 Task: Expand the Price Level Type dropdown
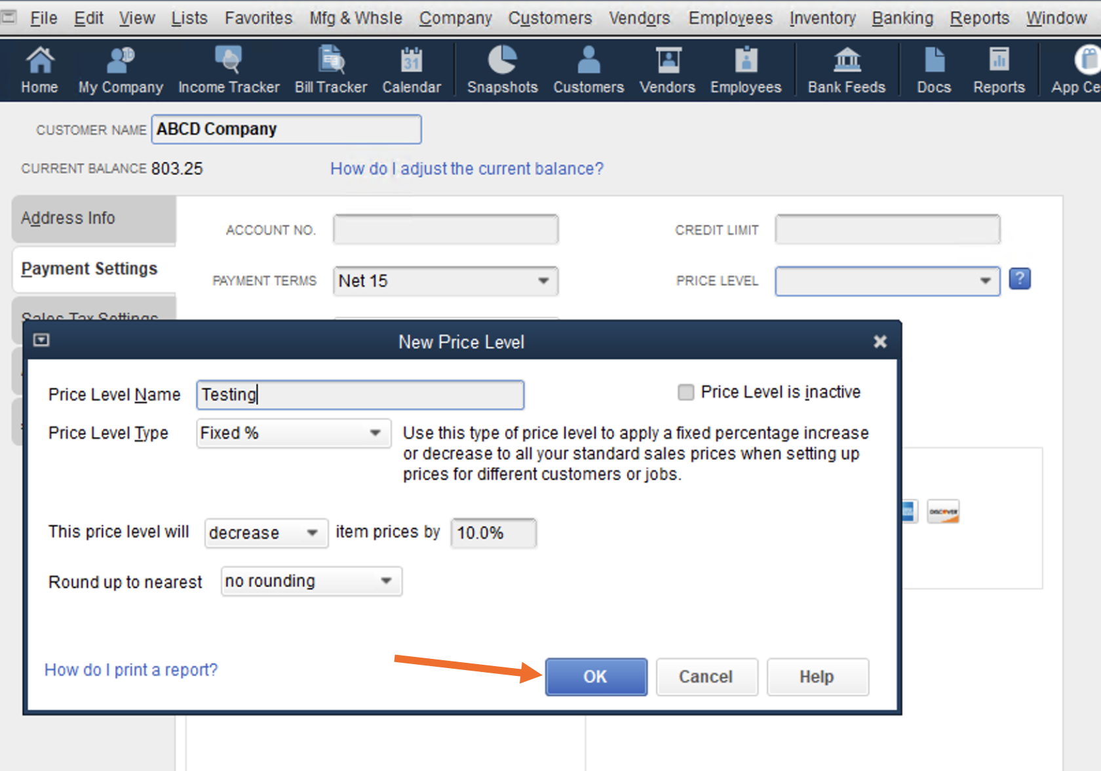point(375,433)
